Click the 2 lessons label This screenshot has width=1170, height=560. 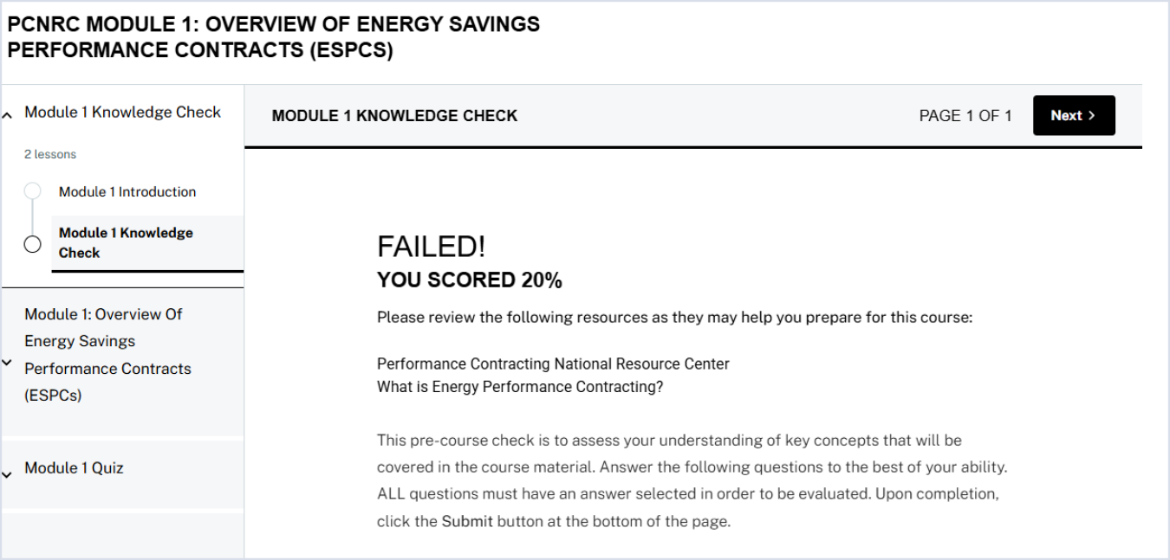point(50,155)
